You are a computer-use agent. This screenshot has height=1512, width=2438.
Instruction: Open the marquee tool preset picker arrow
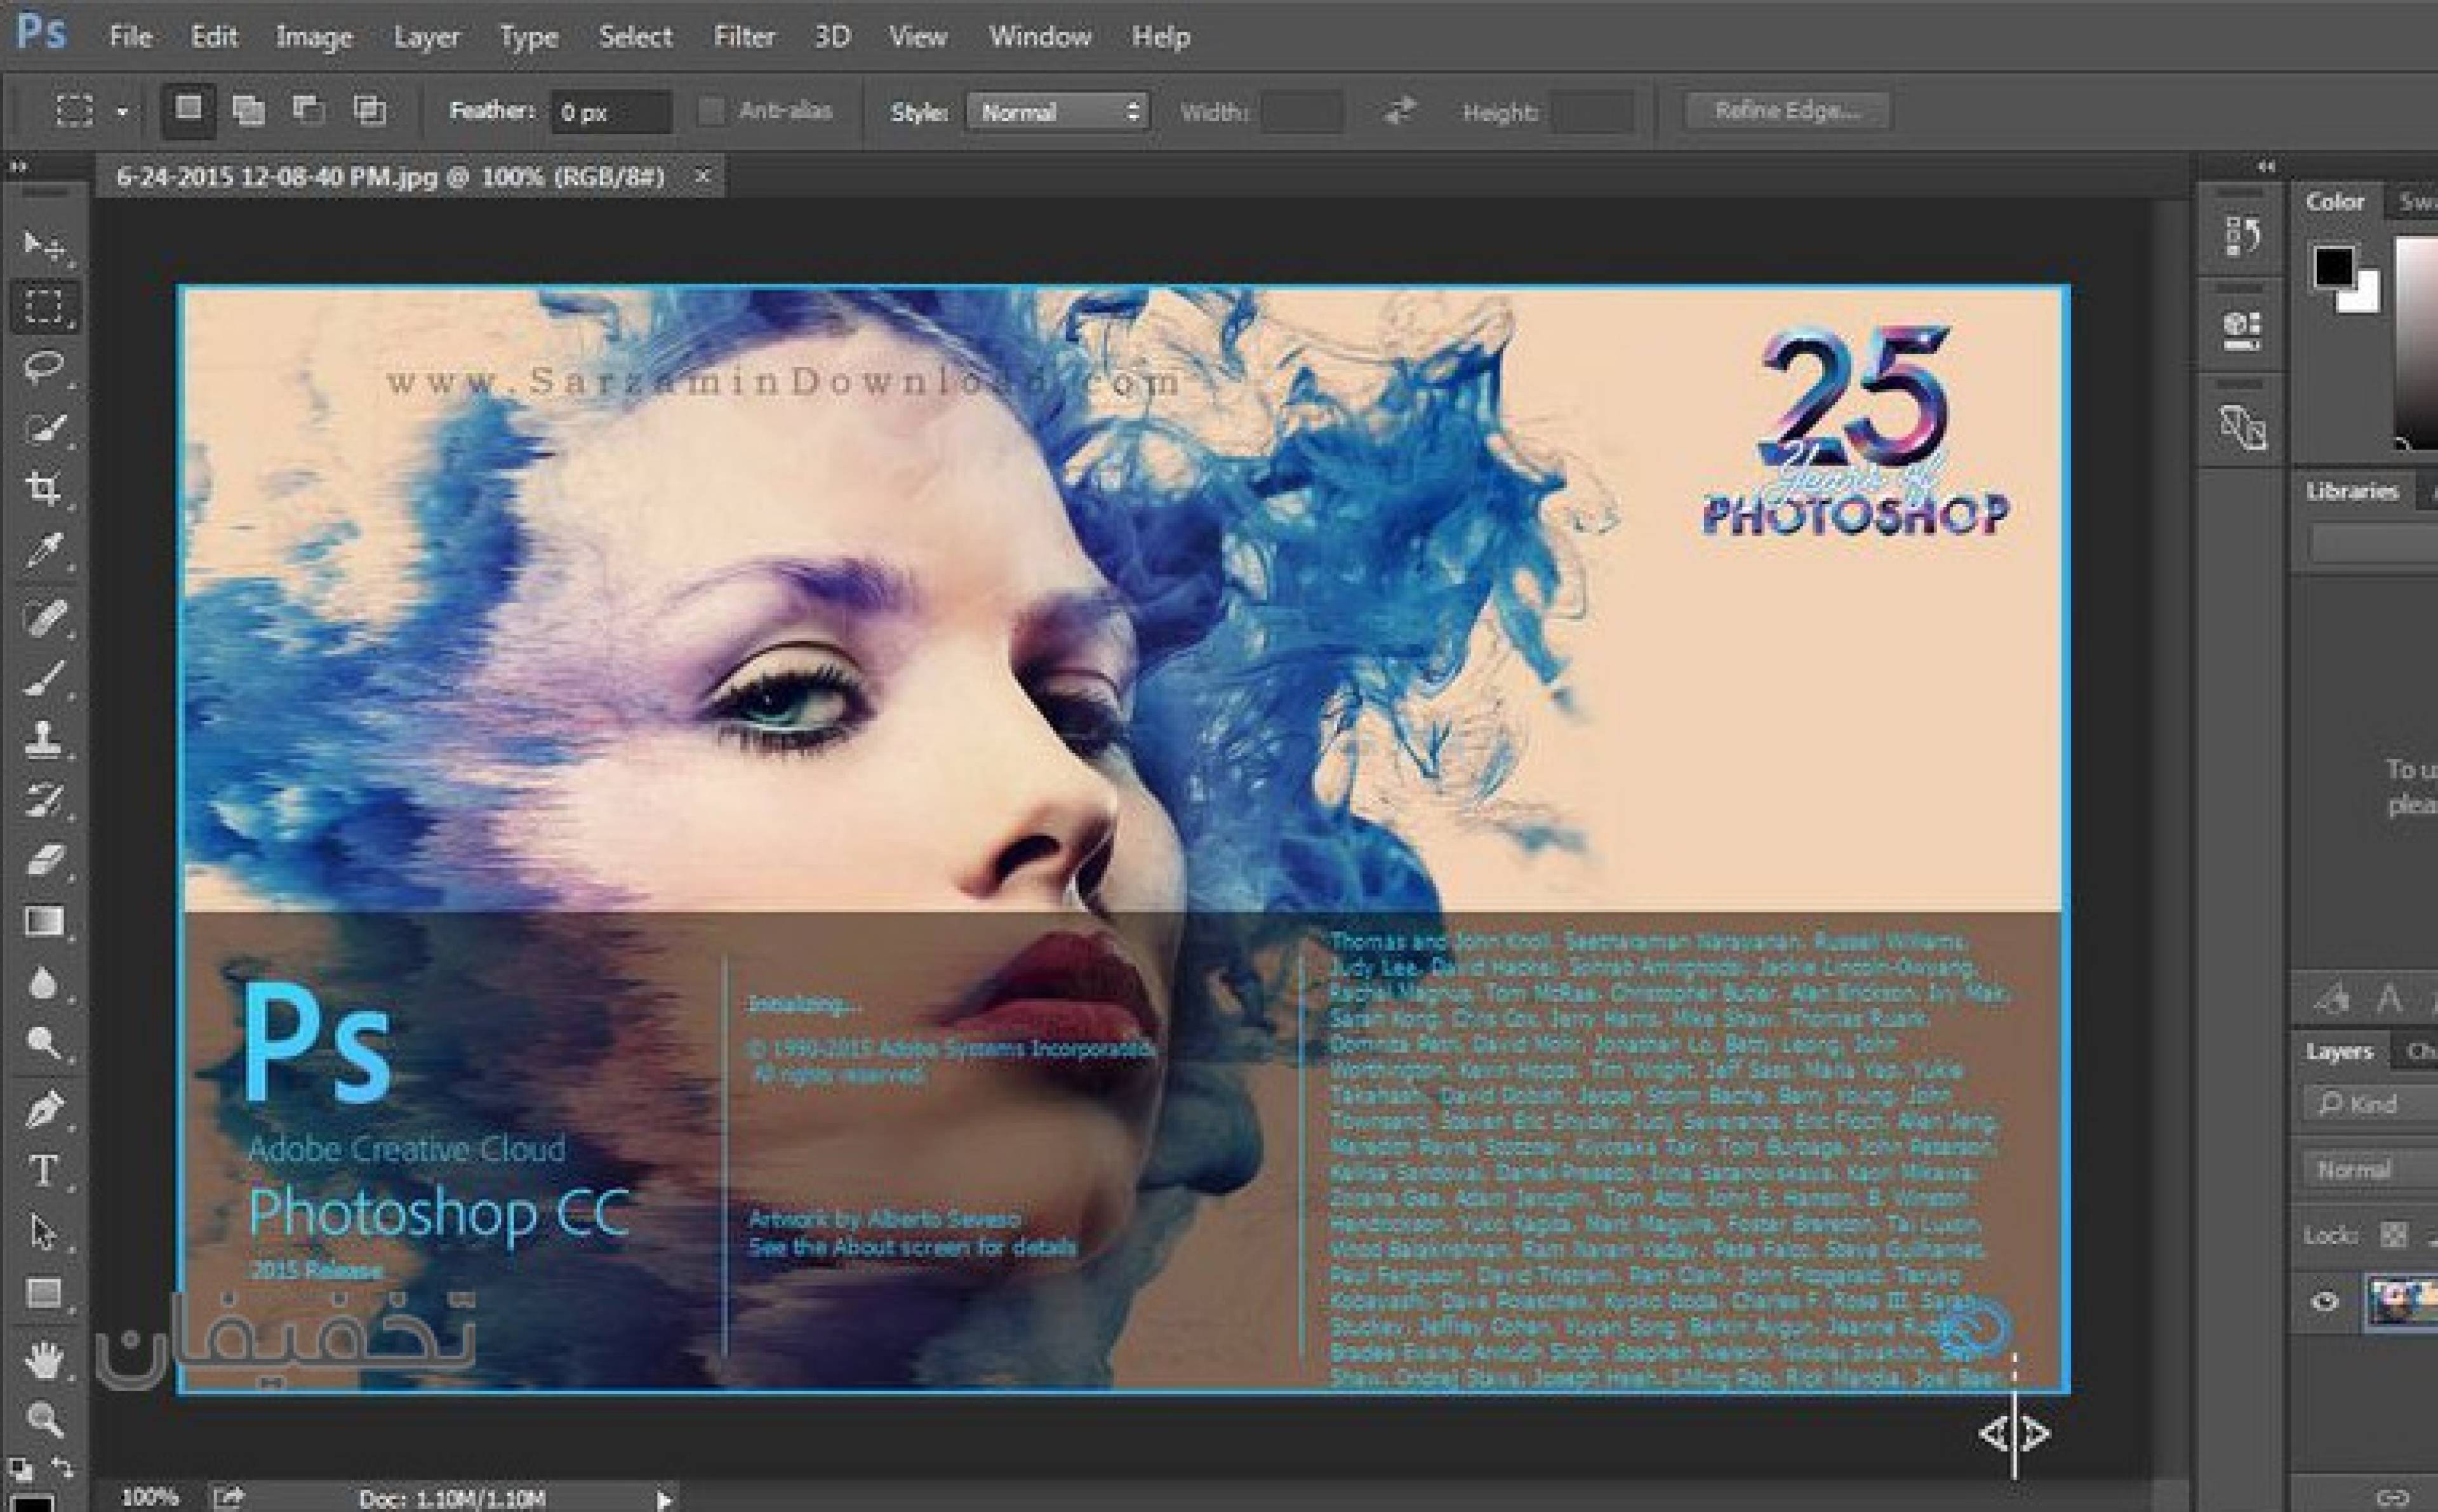[x=122, y=112]
